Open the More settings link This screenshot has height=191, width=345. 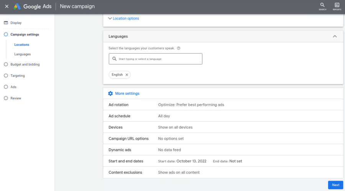127,94
